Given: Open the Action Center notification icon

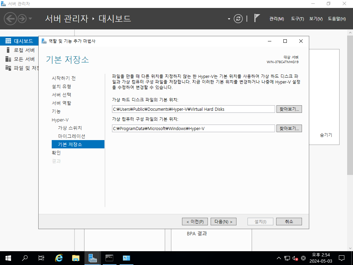Looking at the screenshot, I should coord(342,258).
